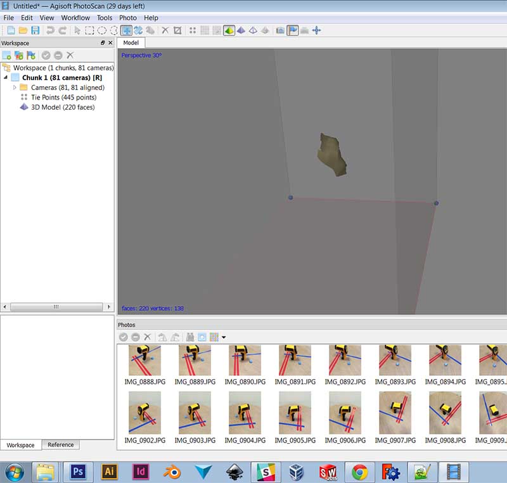Click the thumbnails view icon in Photos toolbar
This screenshot has width=507, height=483.
(x=214, y=337)
